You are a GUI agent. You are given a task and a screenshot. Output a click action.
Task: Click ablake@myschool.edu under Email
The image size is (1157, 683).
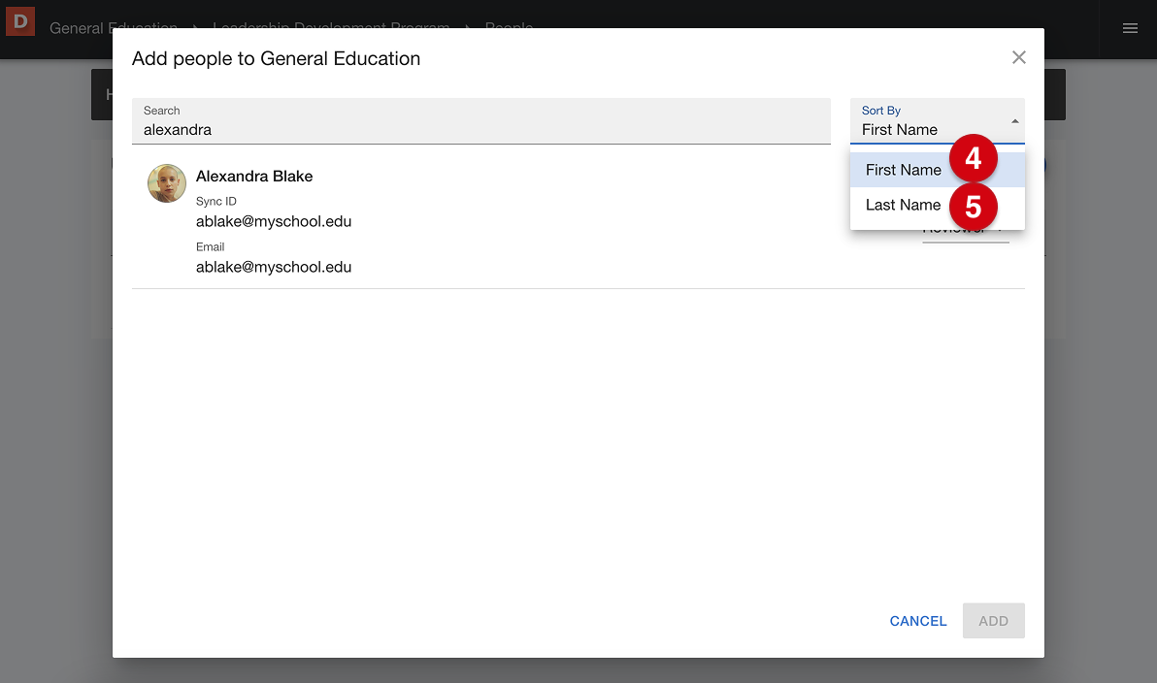click(274, 267)
